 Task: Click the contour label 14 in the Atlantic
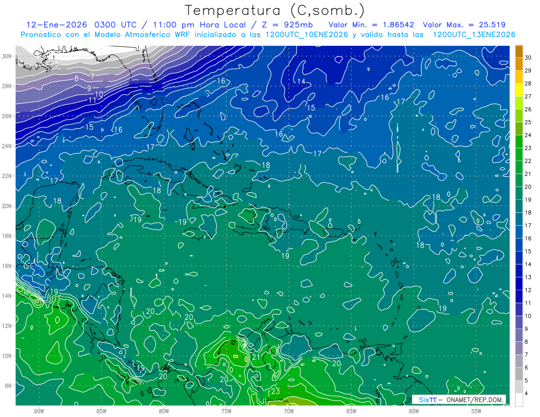pos(301,81)
